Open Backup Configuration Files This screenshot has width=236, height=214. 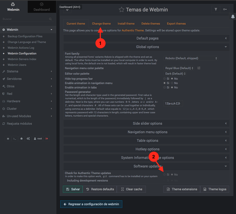[x=25, y=36]
